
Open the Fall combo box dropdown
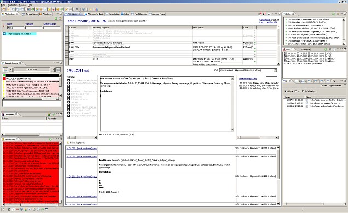click(x=275, y=70)
